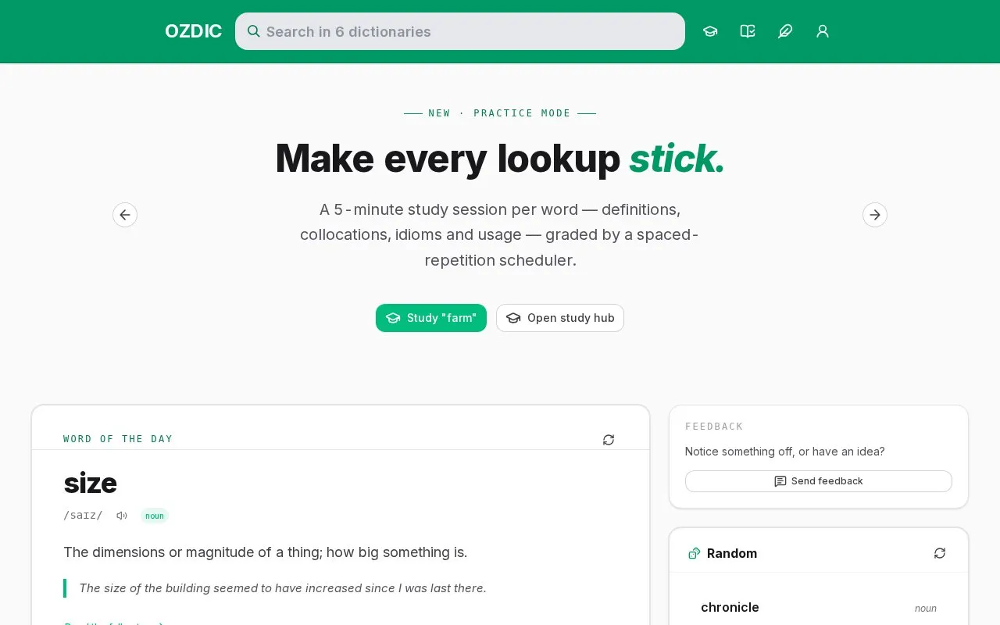Image resolution: width=1000 pixels, height=625 pixels.
Task: Go to next slide with right arrow
Action: coord(875,215)
